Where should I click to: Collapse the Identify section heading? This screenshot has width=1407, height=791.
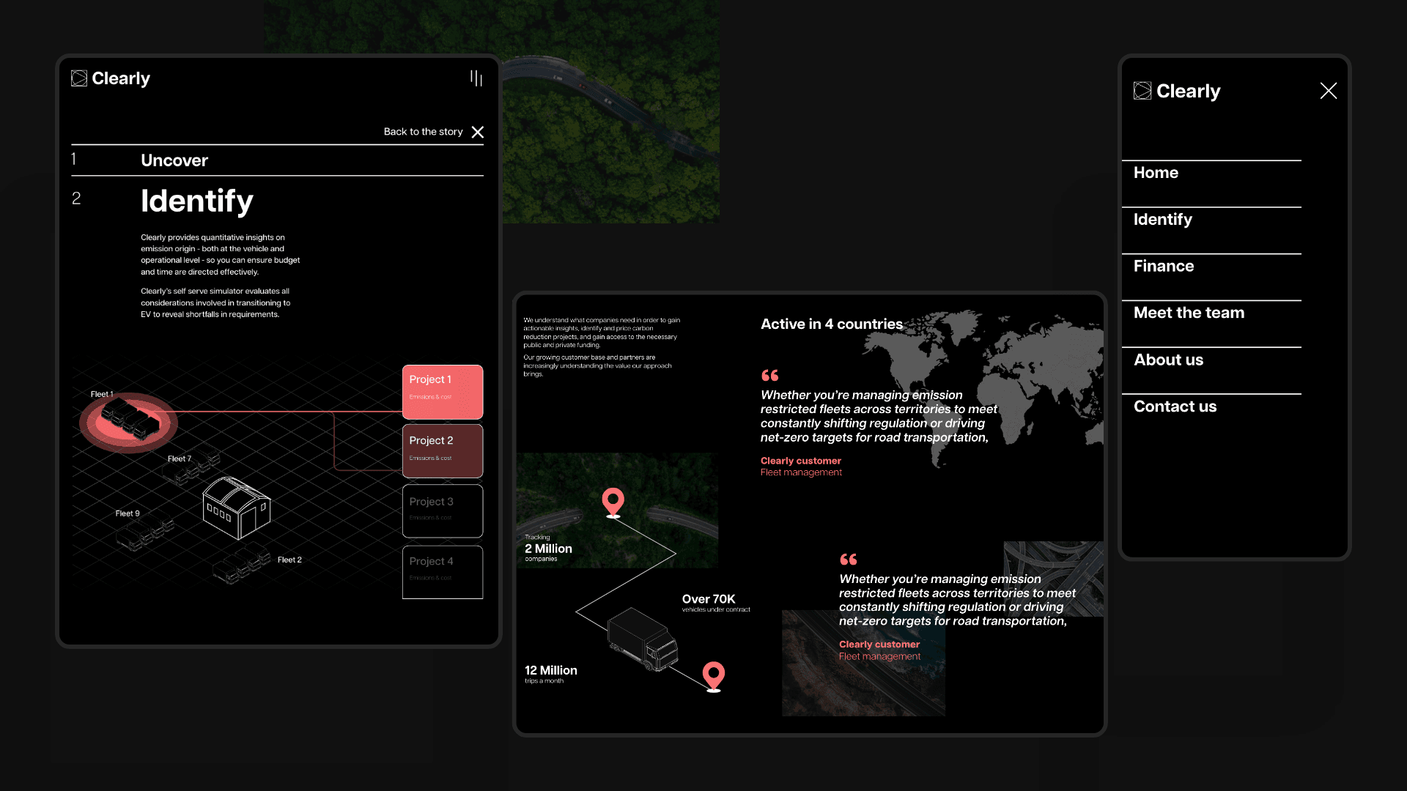pyautogui.click(x=196, y=201)
